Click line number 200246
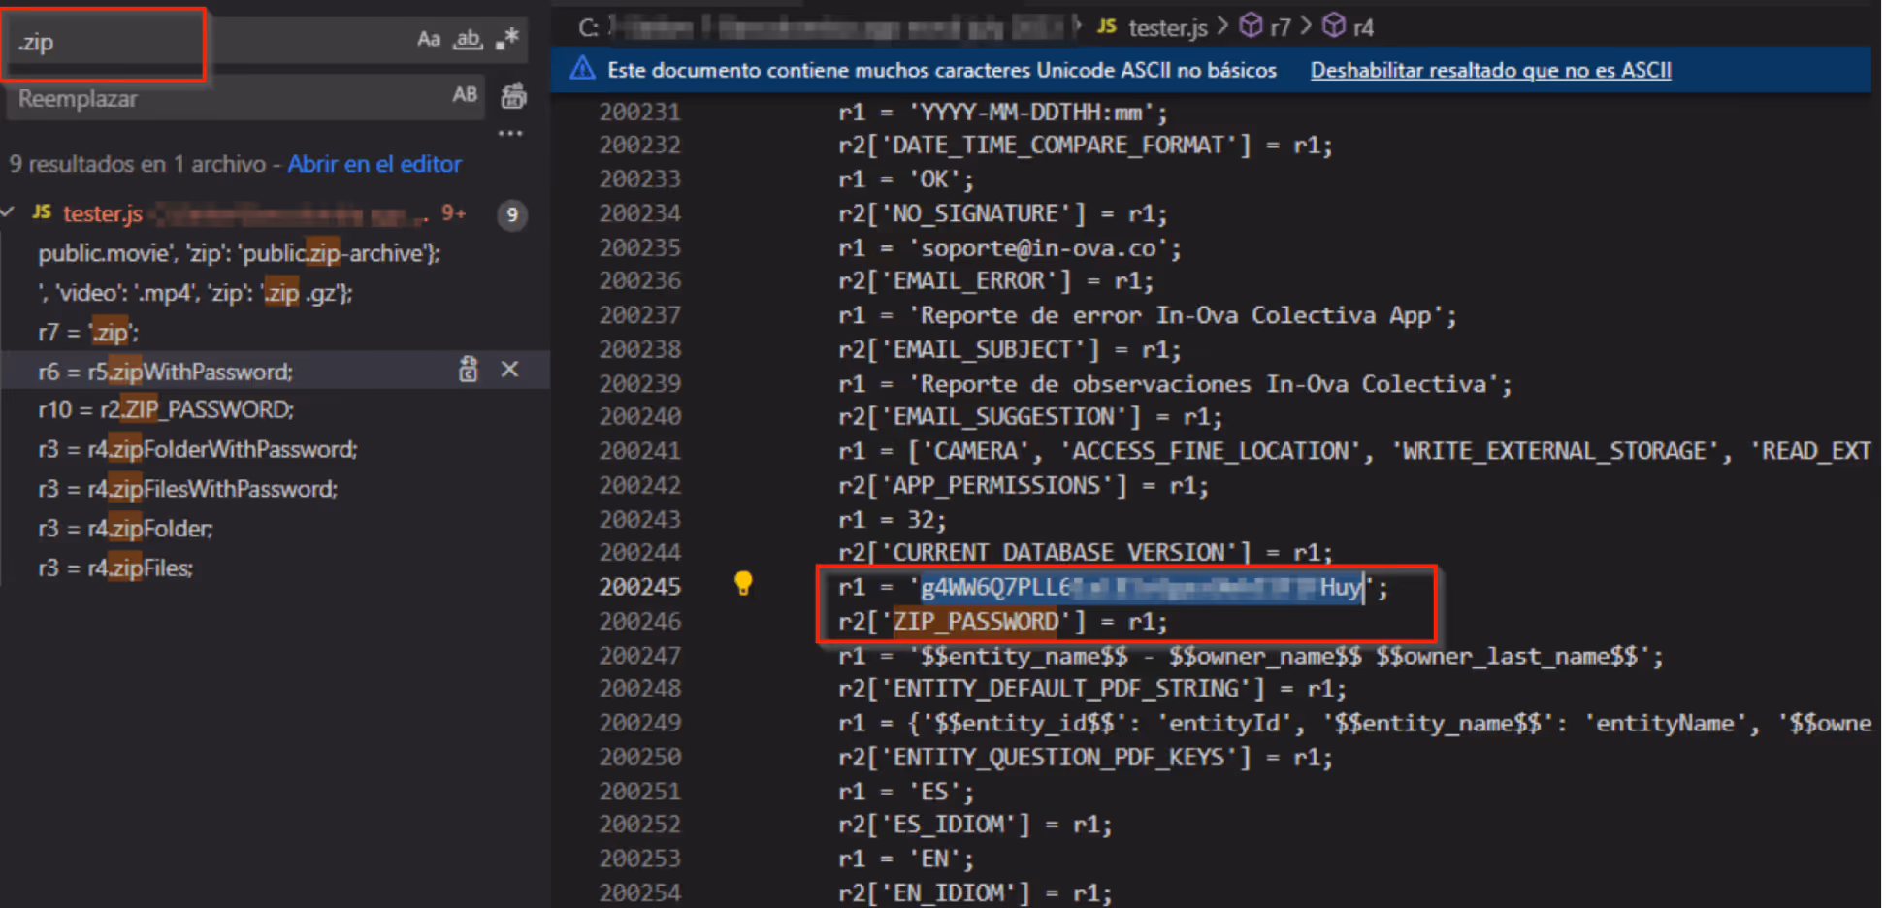This screenshot has width=1886, height=908. [639, 621]
